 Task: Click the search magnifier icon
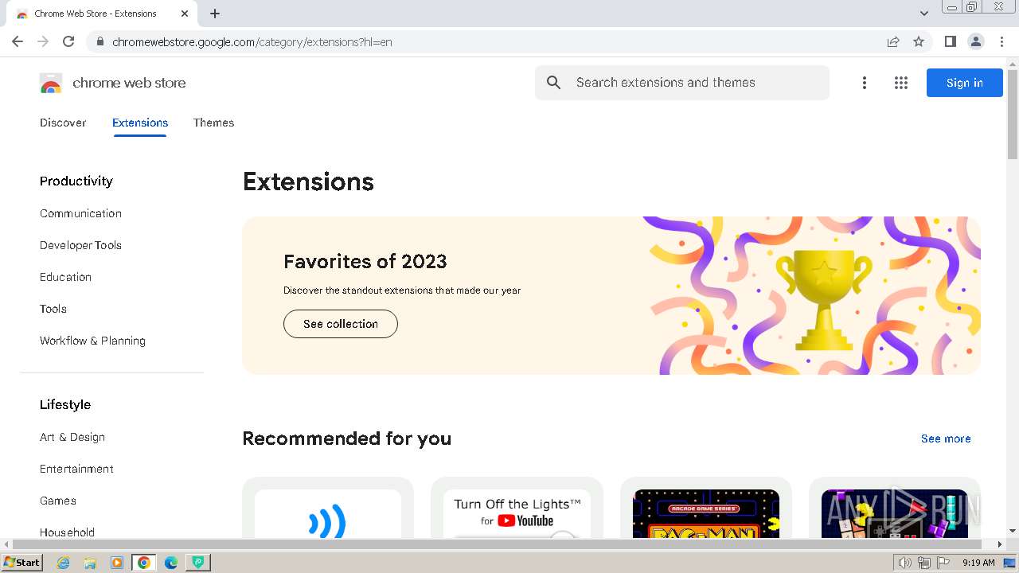point(554,83)
